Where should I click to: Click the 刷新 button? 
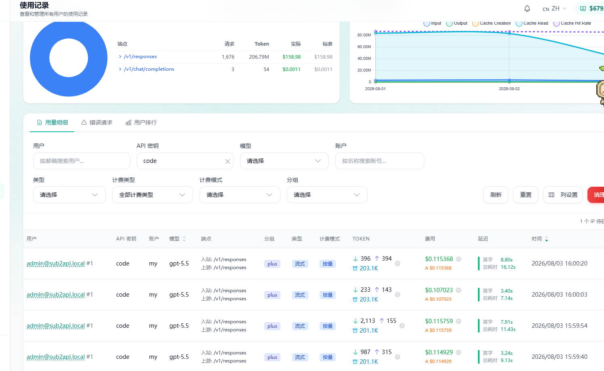pos(496,195)
